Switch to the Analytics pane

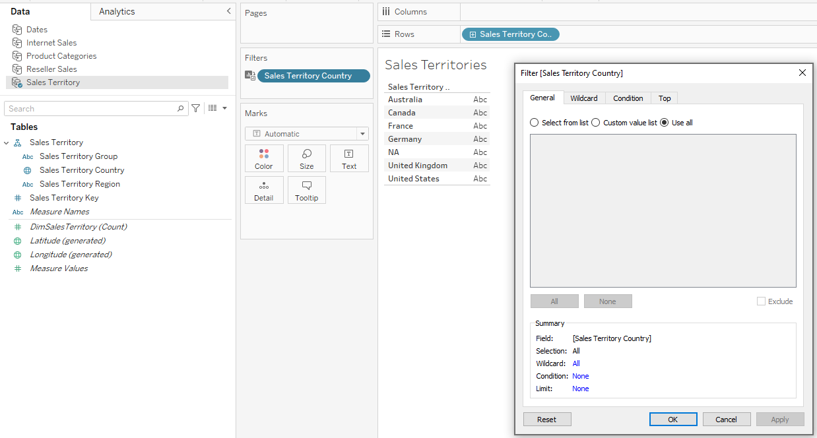[x=116, y=11]
